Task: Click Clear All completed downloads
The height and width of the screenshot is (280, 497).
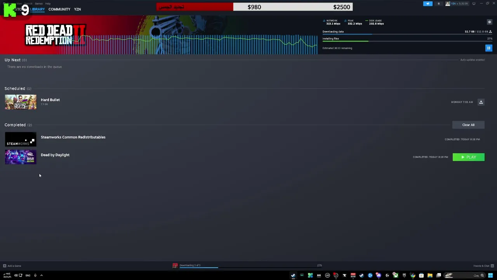Action: [468, 125]
